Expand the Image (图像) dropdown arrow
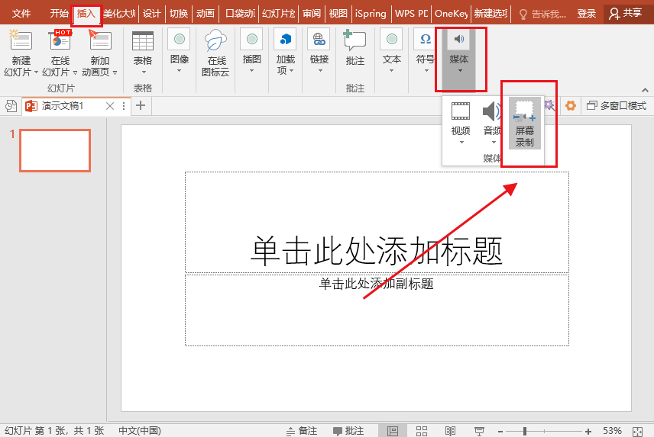 [180, 71]
